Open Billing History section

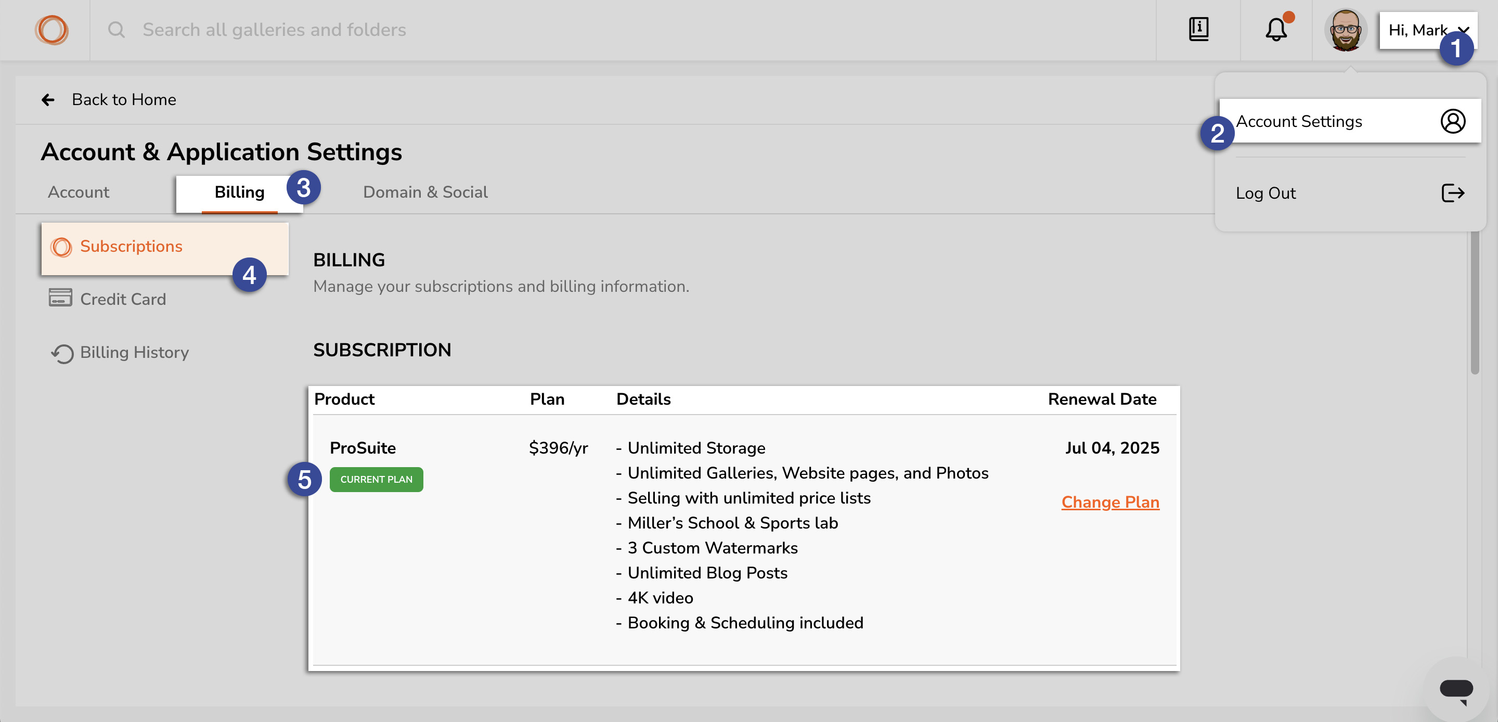pyautogui.click(x=164, y=353)
